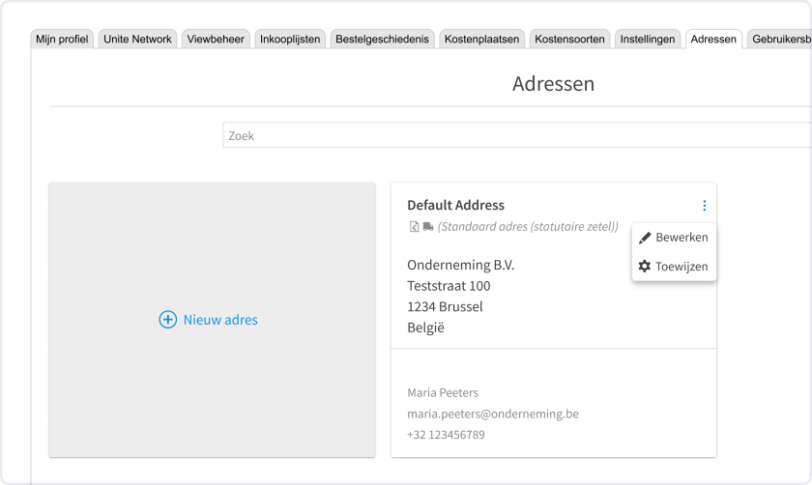Click the België country line
Image resolution: width=812 pixels, height=485 pixels.
[x=425, y=328]
